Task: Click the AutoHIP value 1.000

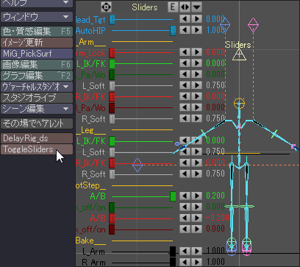Action: (x=215, y=30)
